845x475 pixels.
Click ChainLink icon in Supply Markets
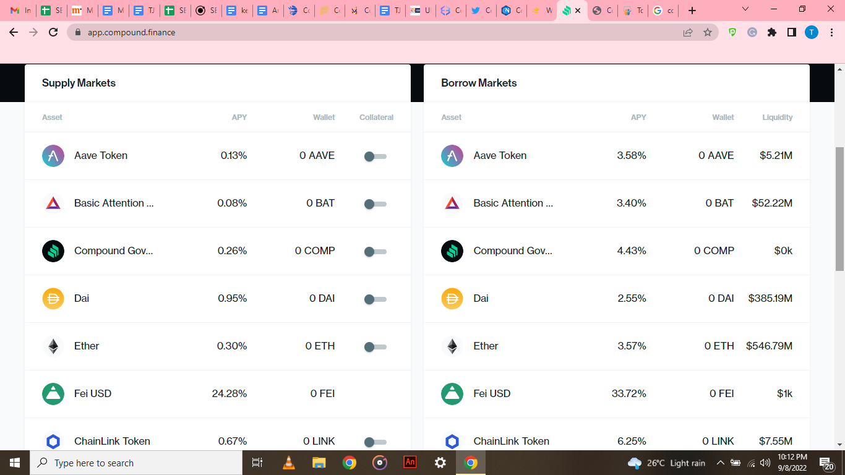point(53,441)
